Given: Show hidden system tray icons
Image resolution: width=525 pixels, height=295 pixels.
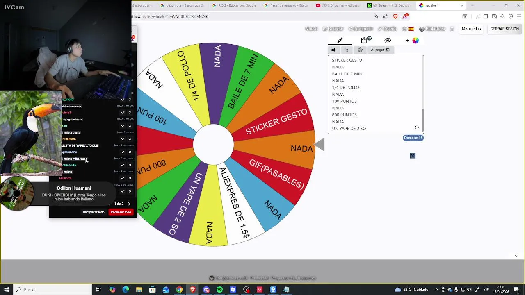Looking at the screenshot, I should [436, 290].
